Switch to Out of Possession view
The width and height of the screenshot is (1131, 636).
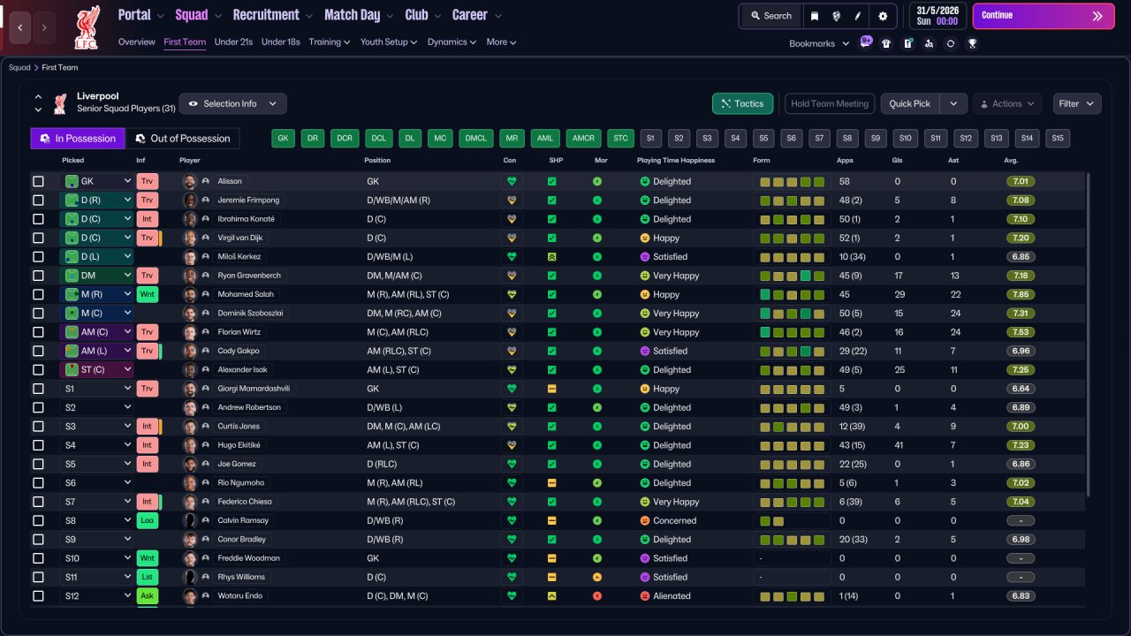click(x=182, y=139)
